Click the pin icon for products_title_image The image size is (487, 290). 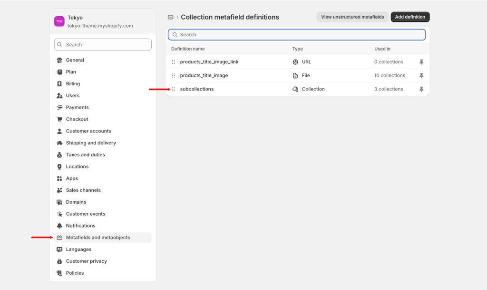tap(421, 76)
